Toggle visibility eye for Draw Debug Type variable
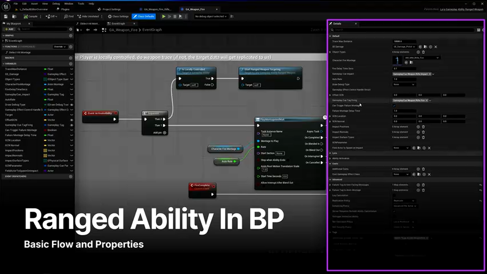Image resolution: width=487 pixels, height=274 pixels. click(x=72, y=105)
